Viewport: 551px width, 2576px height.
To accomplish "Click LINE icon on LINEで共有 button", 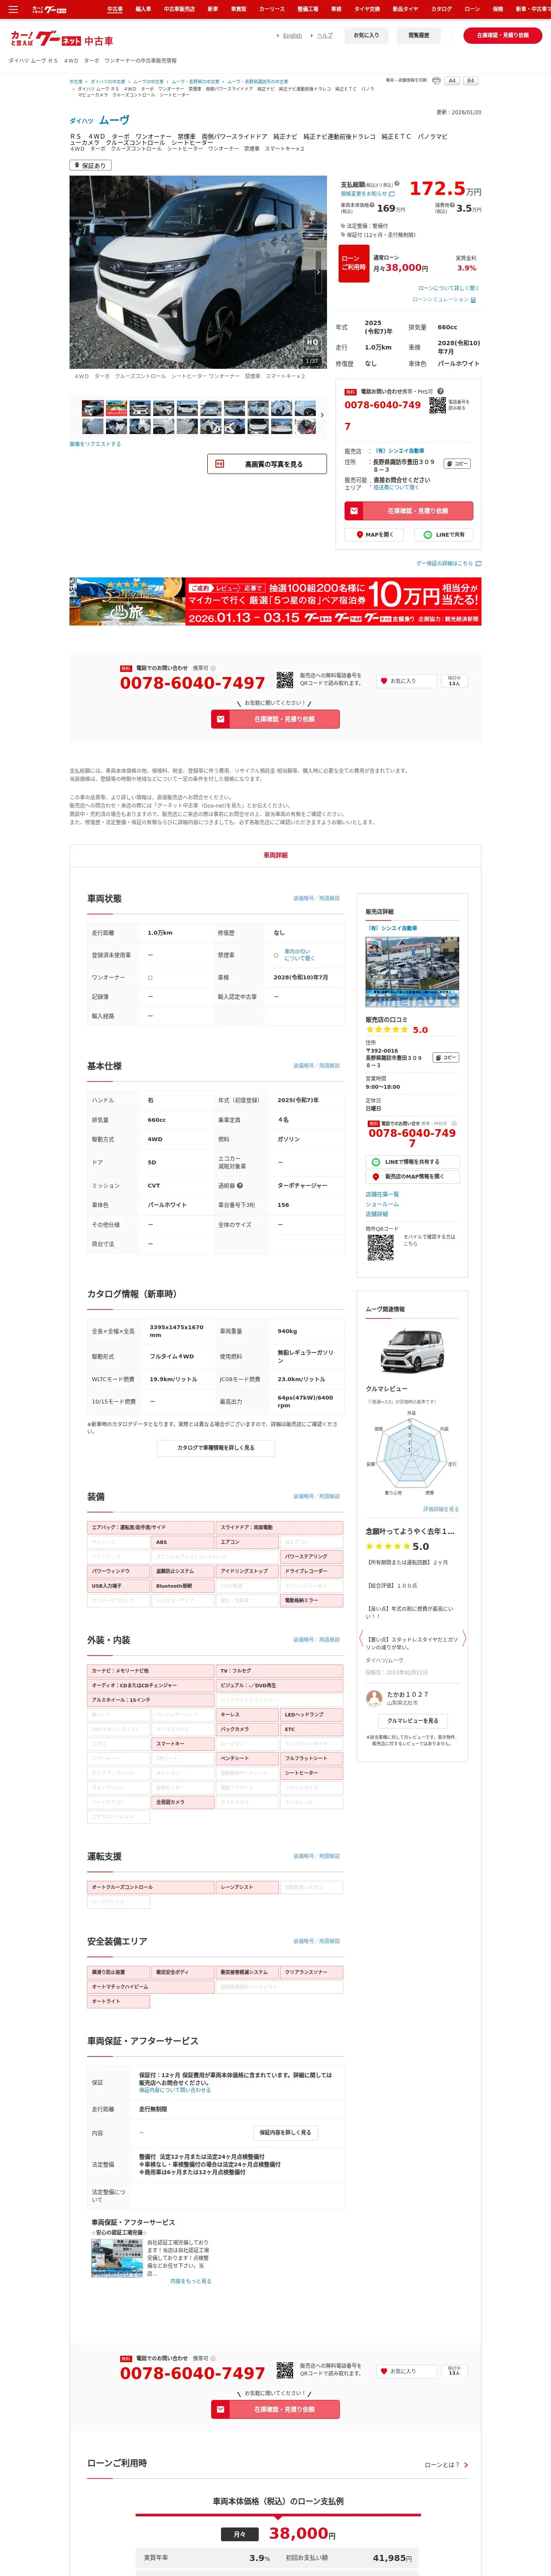I will tap(428, 535).
